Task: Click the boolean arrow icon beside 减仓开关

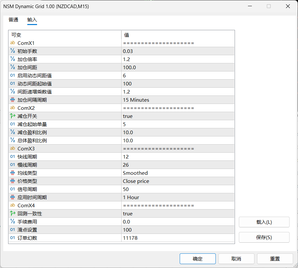Action: click(x=13, y=116)
